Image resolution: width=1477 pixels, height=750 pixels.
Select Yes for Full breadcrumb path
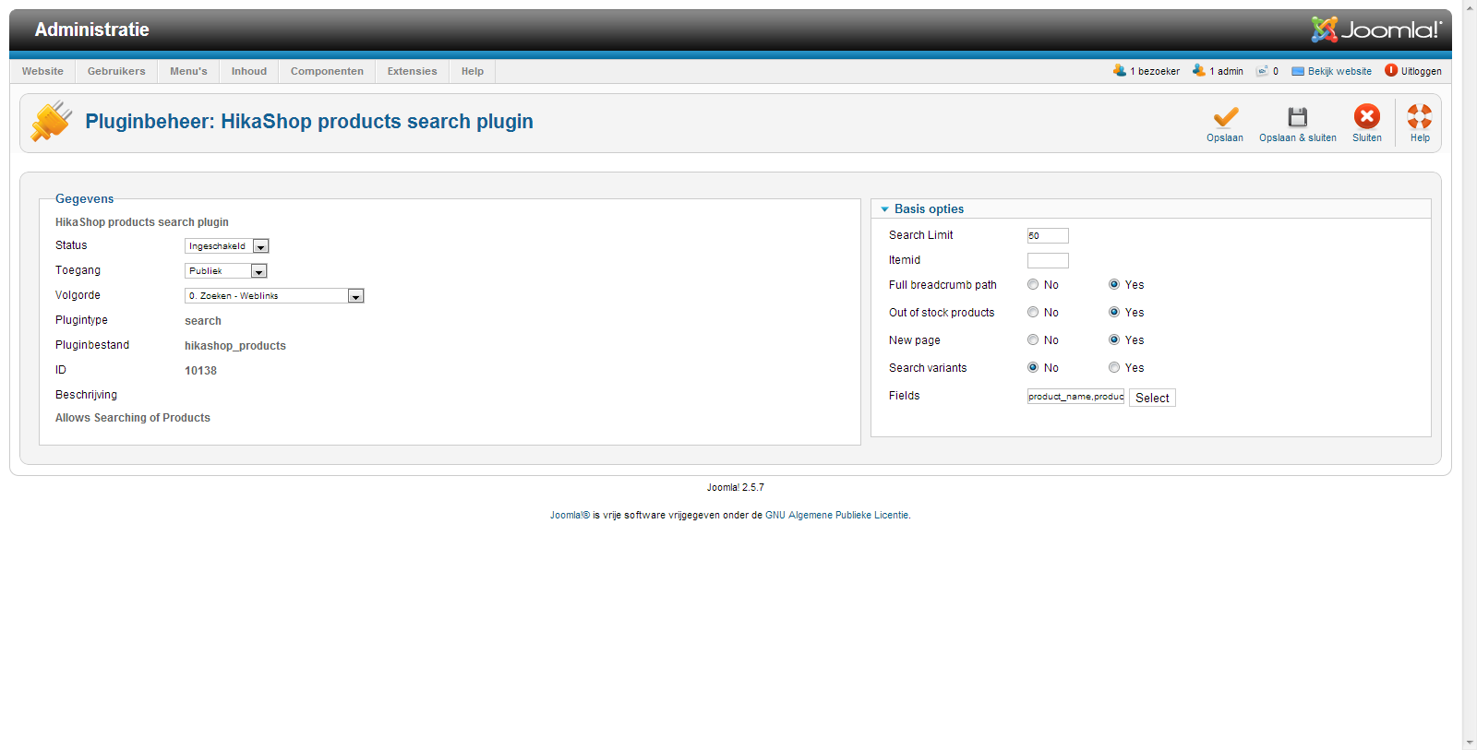click(x=1114, y=285)
